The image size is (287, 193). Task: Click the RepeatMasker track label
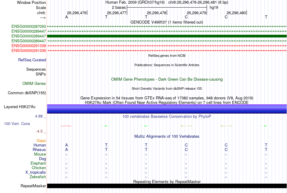coord(33,186)
